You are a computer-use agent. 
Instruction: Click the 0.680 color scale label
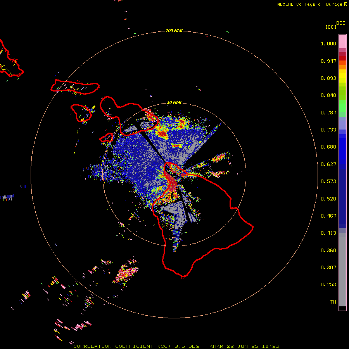pos(328,147)
